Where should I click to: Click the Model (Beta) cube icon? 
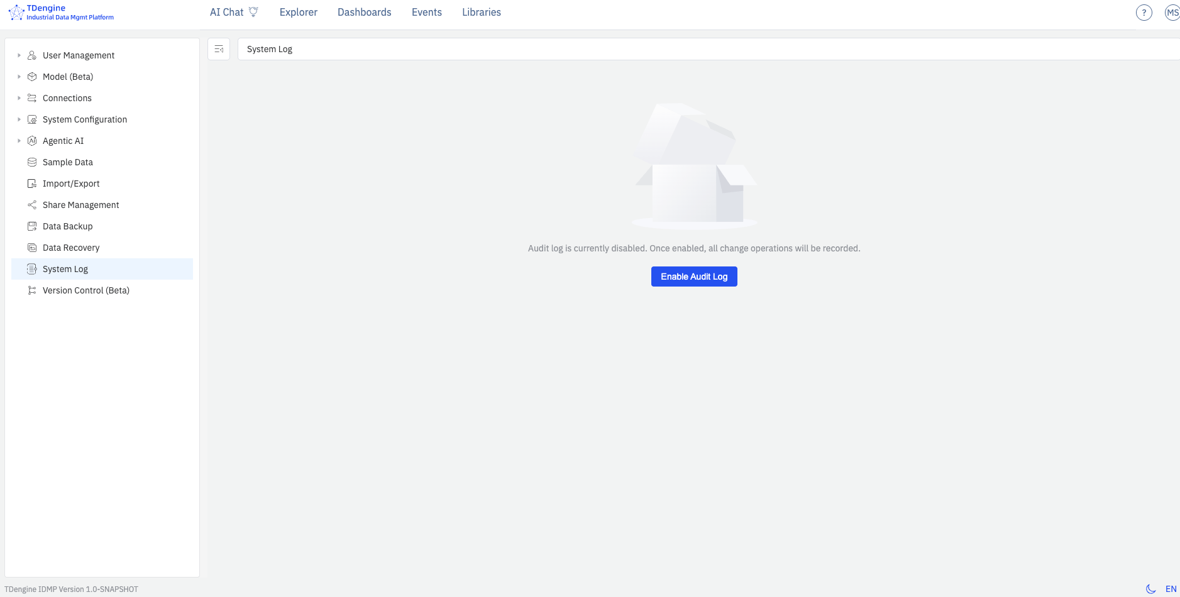pyautogui.click(x=32, y=77)
